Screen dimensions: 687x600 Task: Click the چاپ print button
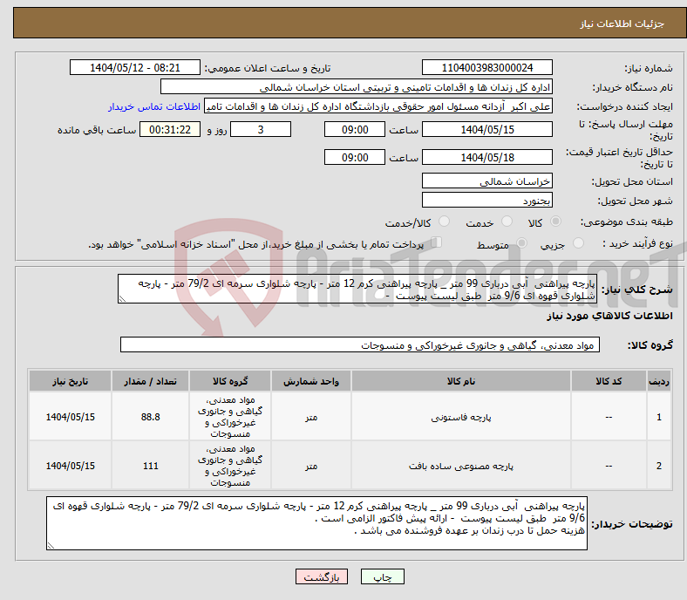click(x=382, y=576)
